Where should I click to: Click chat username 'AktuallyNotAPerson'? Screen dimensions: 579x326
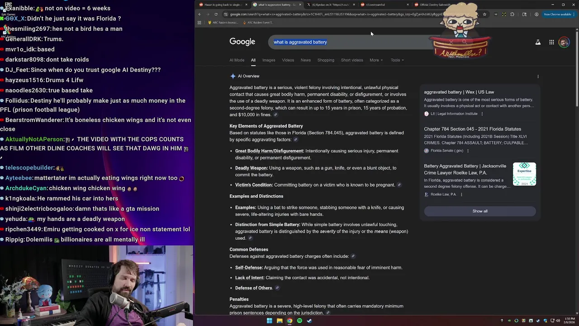tap(35, 139)
